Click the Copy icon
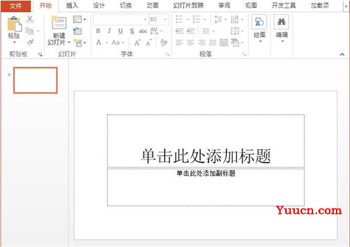350x247 pixels. click(x=30, y=31)
